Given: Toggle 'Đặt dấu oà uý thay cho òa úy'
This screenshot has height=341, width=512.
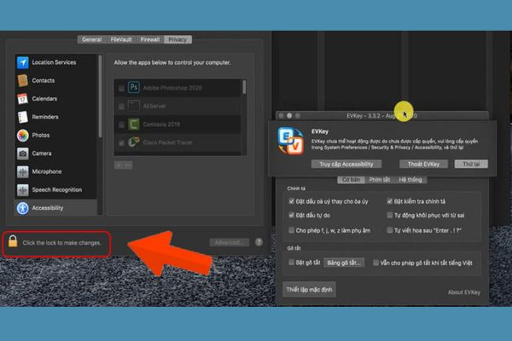Looking at the screenshot, I should click(x=291, y=201).
